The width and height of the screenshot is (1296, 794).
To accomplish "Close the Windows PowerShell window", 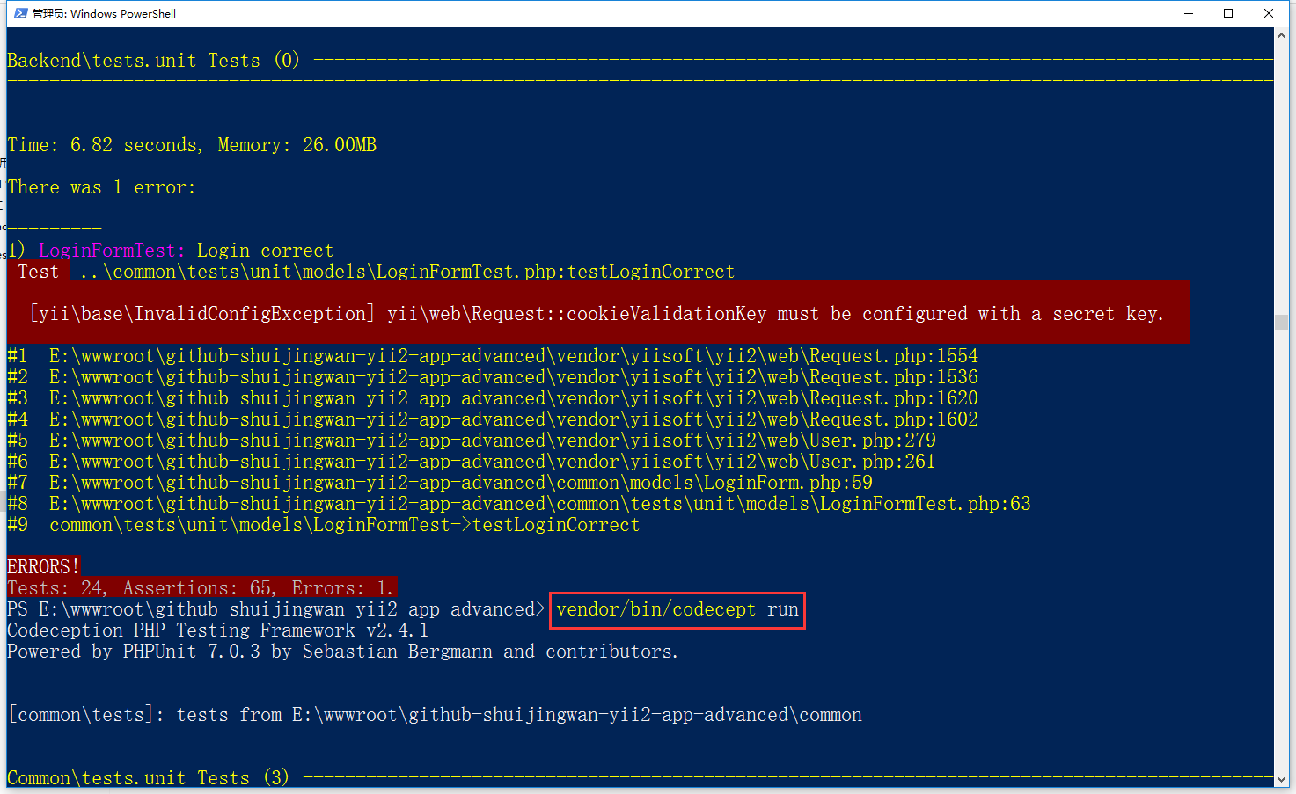I will click(x=1269, y=13).
